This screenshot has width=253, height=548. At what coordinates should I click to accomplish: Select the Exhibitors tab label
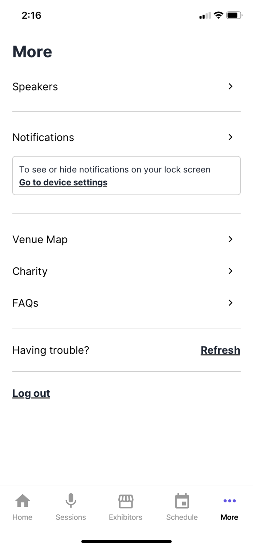(126, 517)
